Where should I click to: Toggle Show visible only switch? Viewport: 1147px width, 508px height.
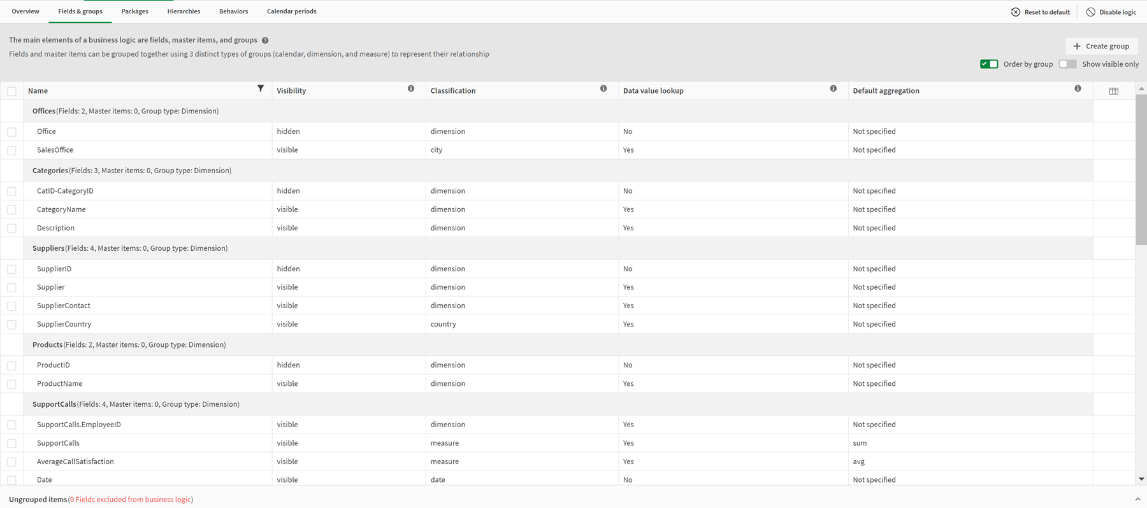click(1067, 64)
